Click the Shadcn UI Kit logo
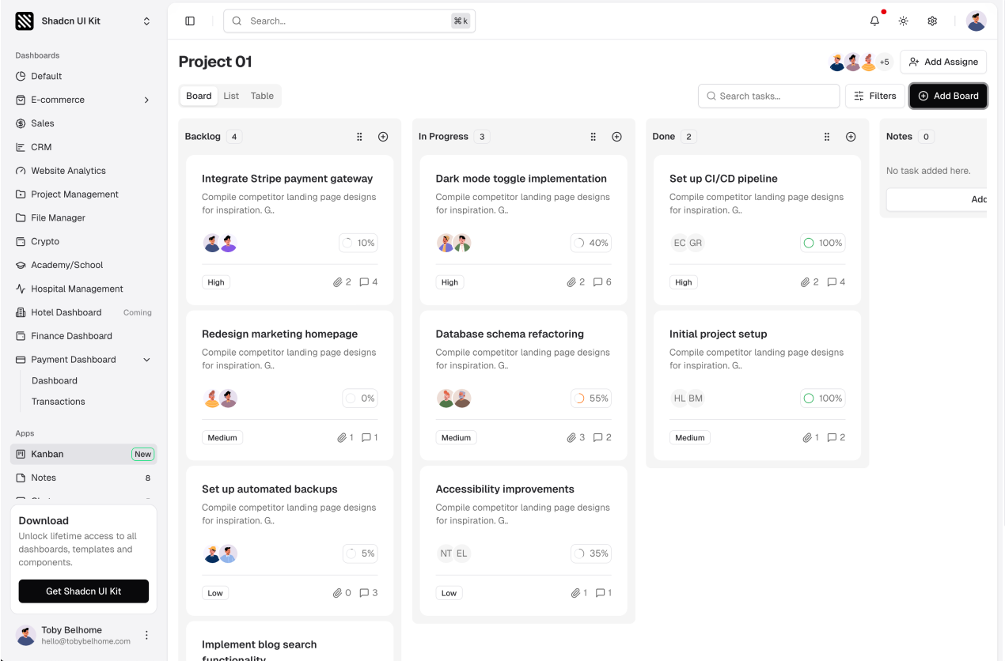1005x661 pixels. pos(25,21)
